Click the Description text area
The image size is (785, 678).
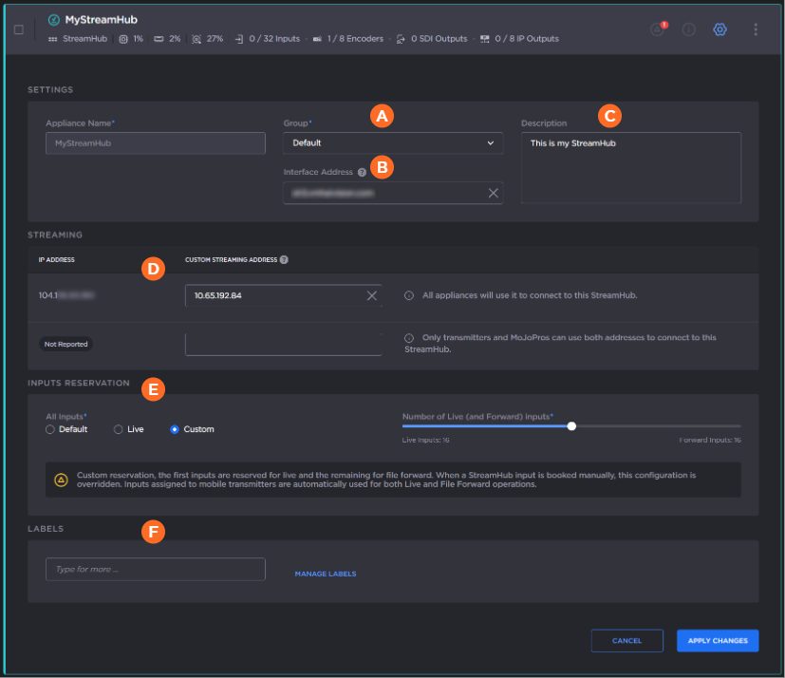630,167
